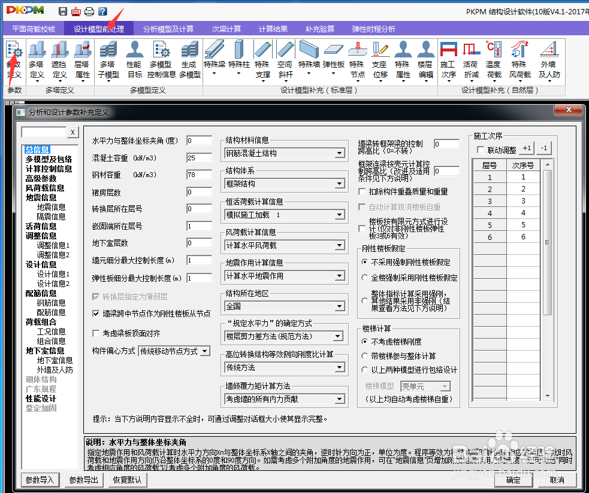589x493 pixels.
Task: Select the 多塔定义 tool
Action: (37, 61)
